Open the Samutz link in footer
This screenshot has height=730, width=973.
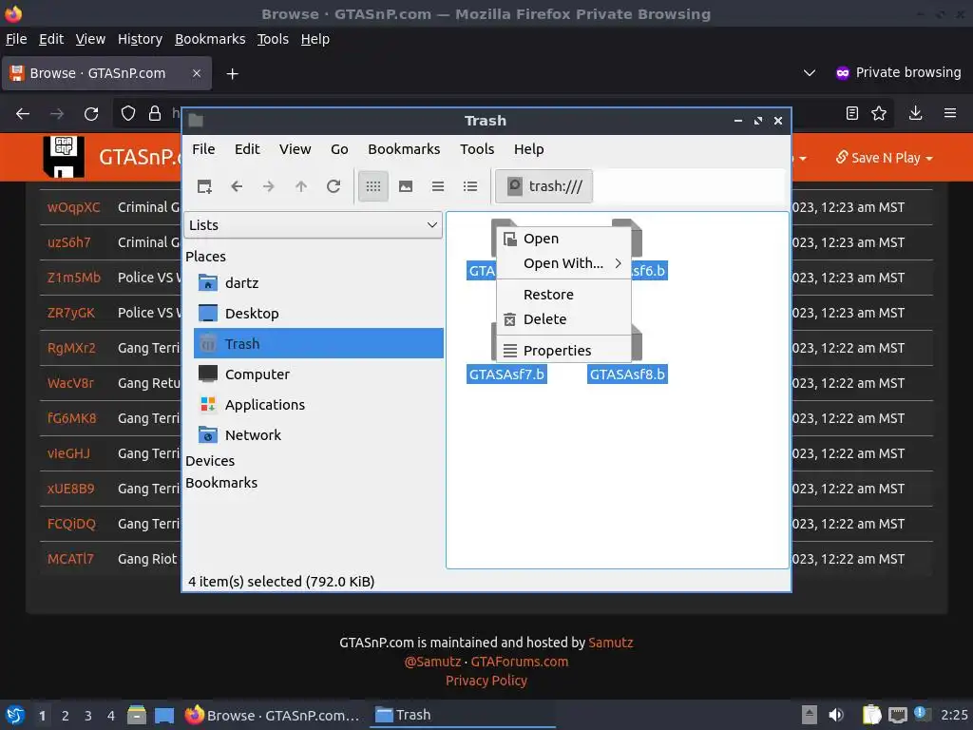(611, 643)
